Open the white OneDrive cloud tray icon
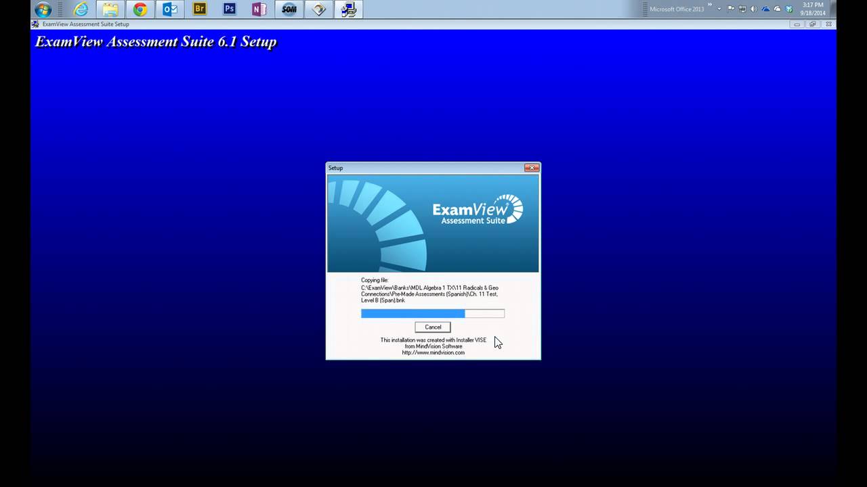This screenshot has height=487, width=867. point(777,9)
